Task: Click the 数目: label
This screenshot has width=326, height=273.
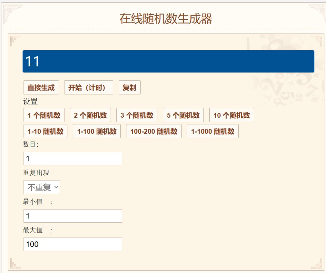Action: pyautogui.click(x=31, y=144)
